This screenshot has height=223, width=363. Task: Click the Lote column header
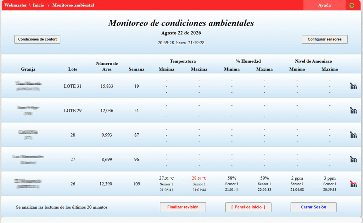(x=73, y=69)
